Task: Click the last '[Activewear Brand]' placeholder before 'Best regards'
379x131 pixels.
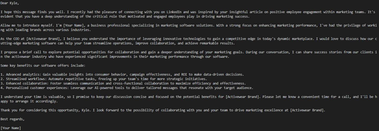Action: [307, 110]
